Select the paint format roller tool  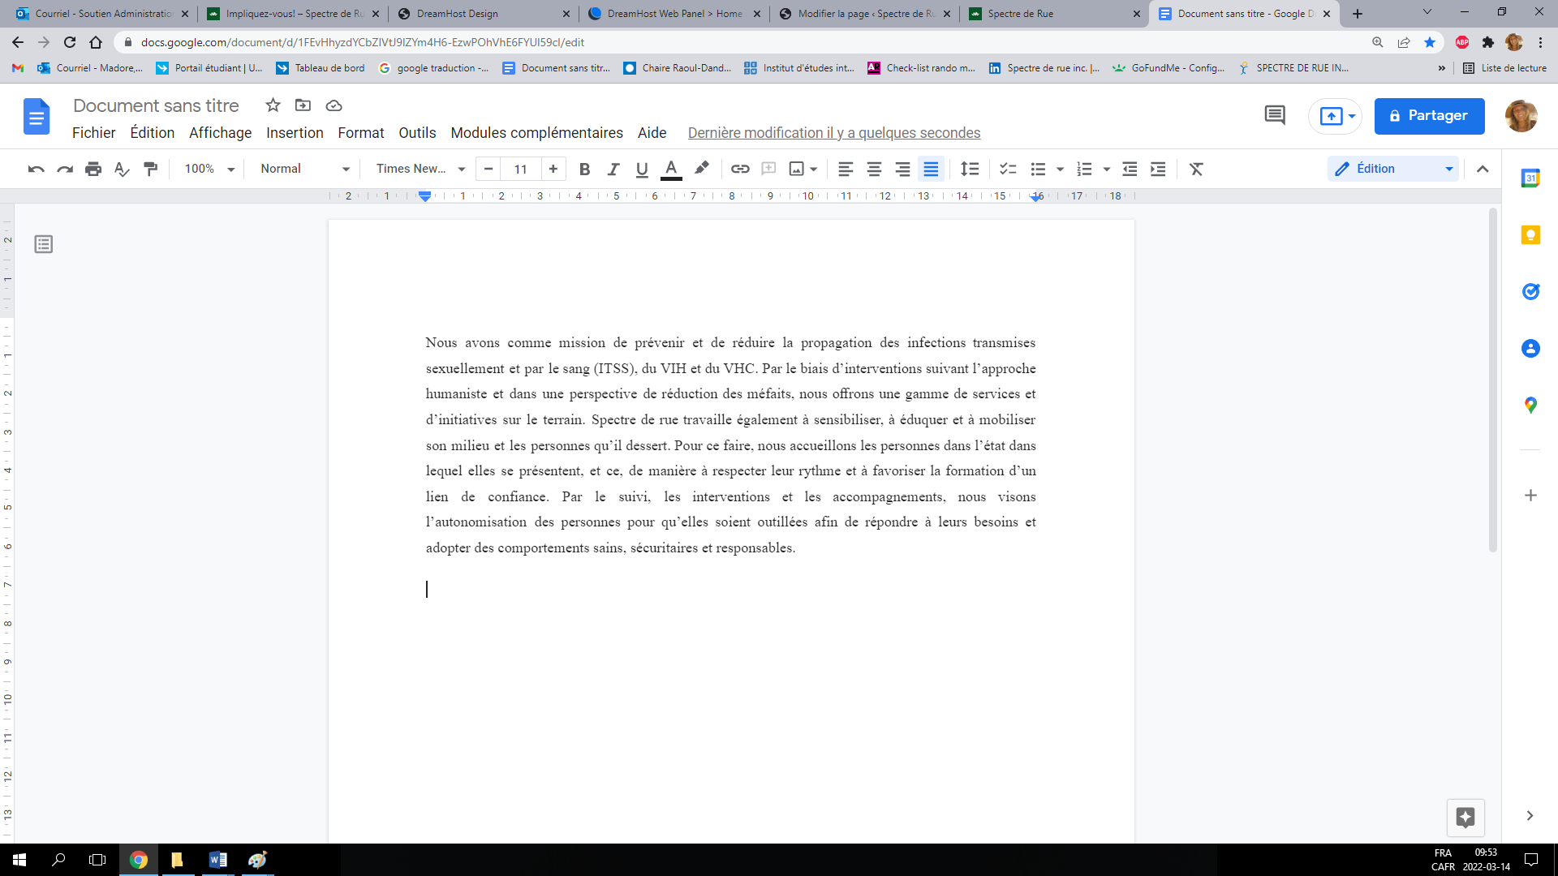(x=151, y=169)
